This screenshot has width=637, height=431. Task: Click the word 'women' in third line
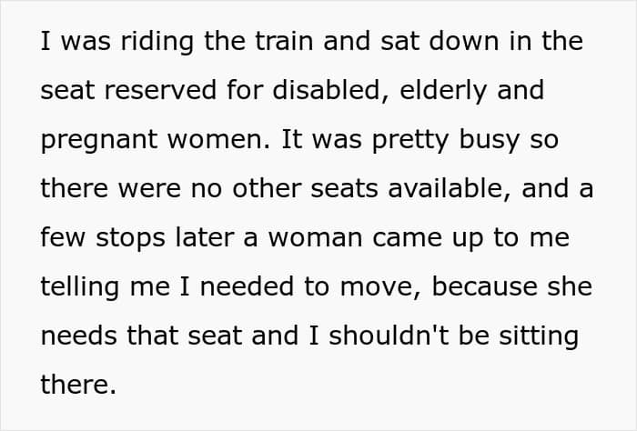pos(218,139)
